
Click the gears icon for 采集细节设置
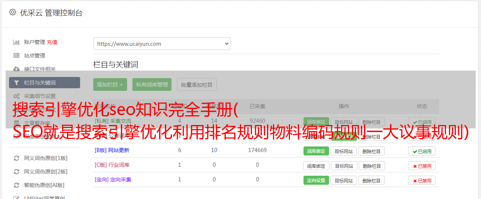16,96
